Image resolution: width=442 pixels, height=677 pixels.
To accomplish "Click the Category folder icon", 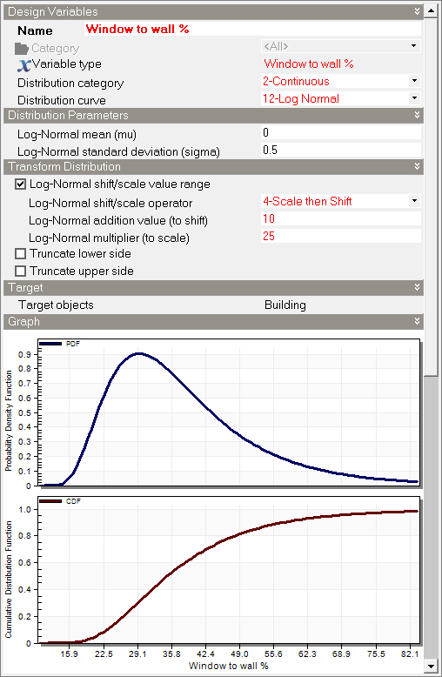I will 21,49.
